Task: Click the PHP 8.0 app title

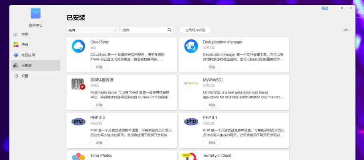Action: [97, 118]
